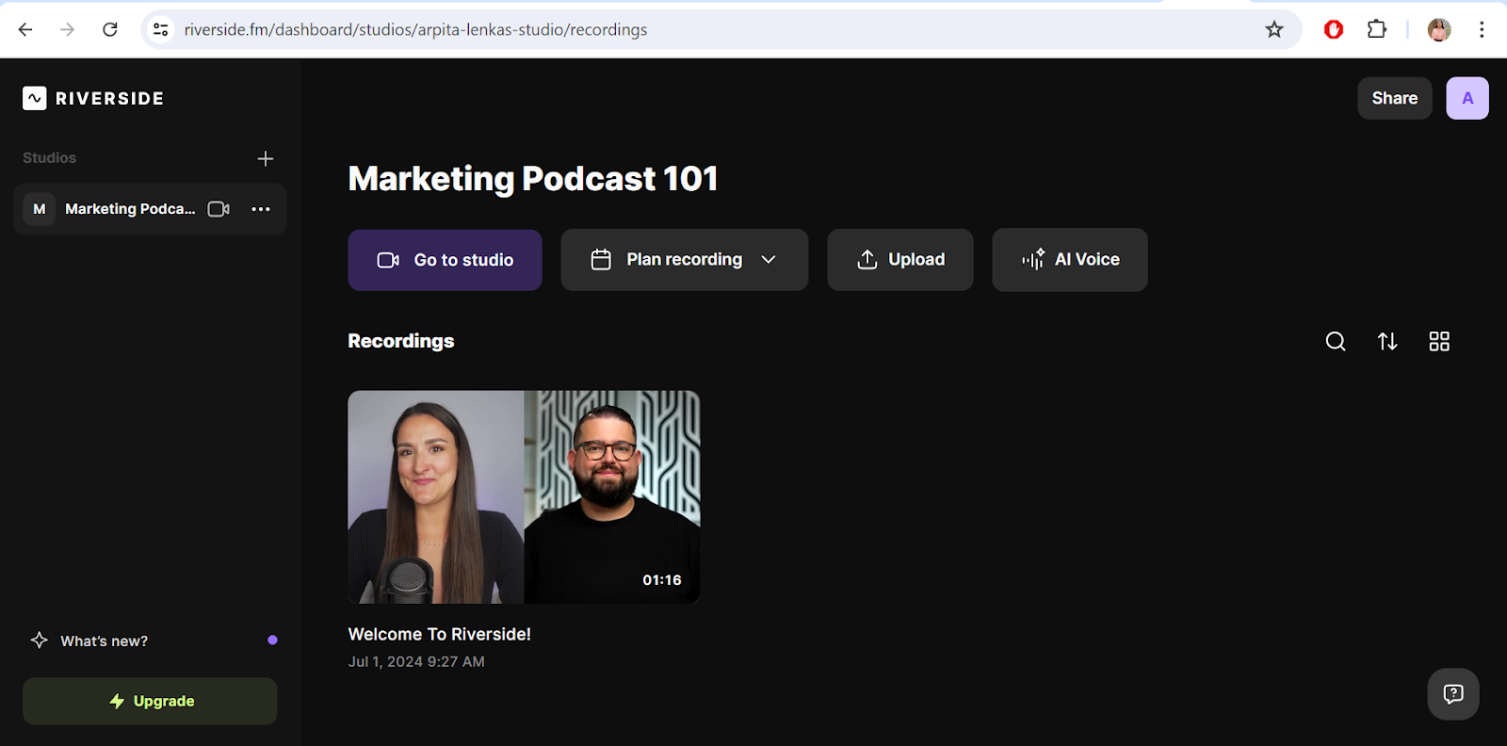The width and height of the screenshot is (1507, 746).
Task: Click the browser address bar URL
Action: (x=415, y=30)
